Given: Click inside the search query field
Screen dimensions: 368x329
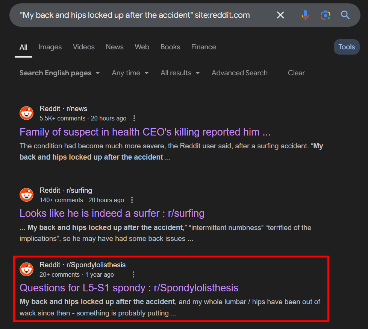Looking at the screenshot, I should click(x=150, y=15).
